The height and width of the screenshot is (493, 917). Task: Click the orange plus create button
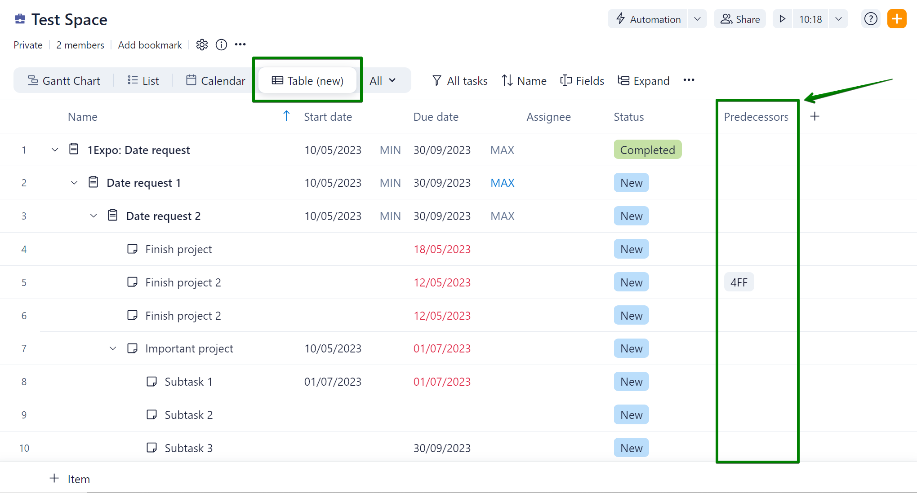[896, 19]
